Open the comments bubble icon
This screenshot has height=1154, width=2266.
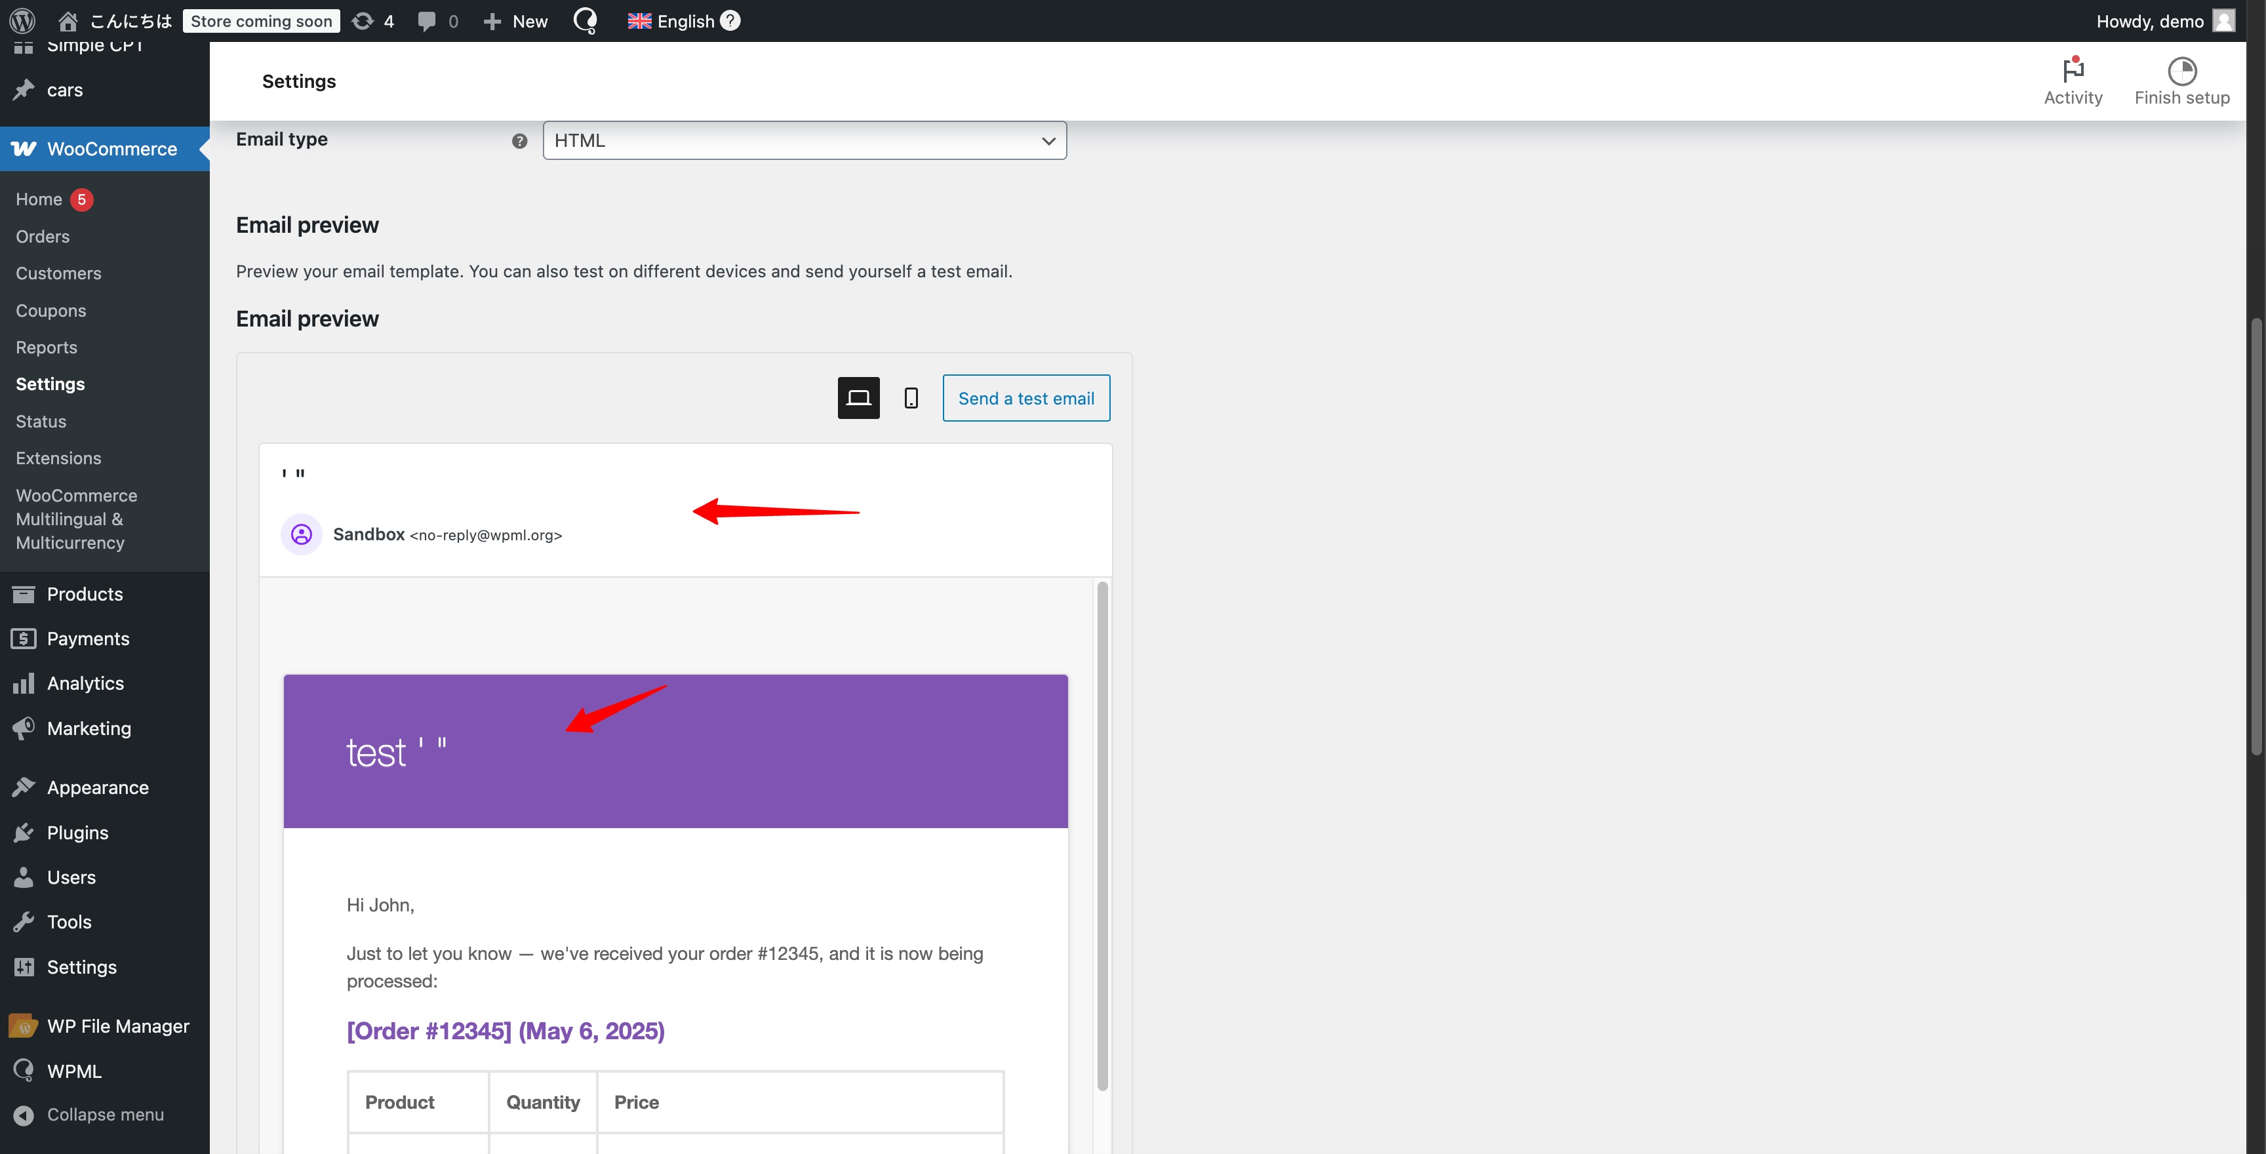point(427,21)
